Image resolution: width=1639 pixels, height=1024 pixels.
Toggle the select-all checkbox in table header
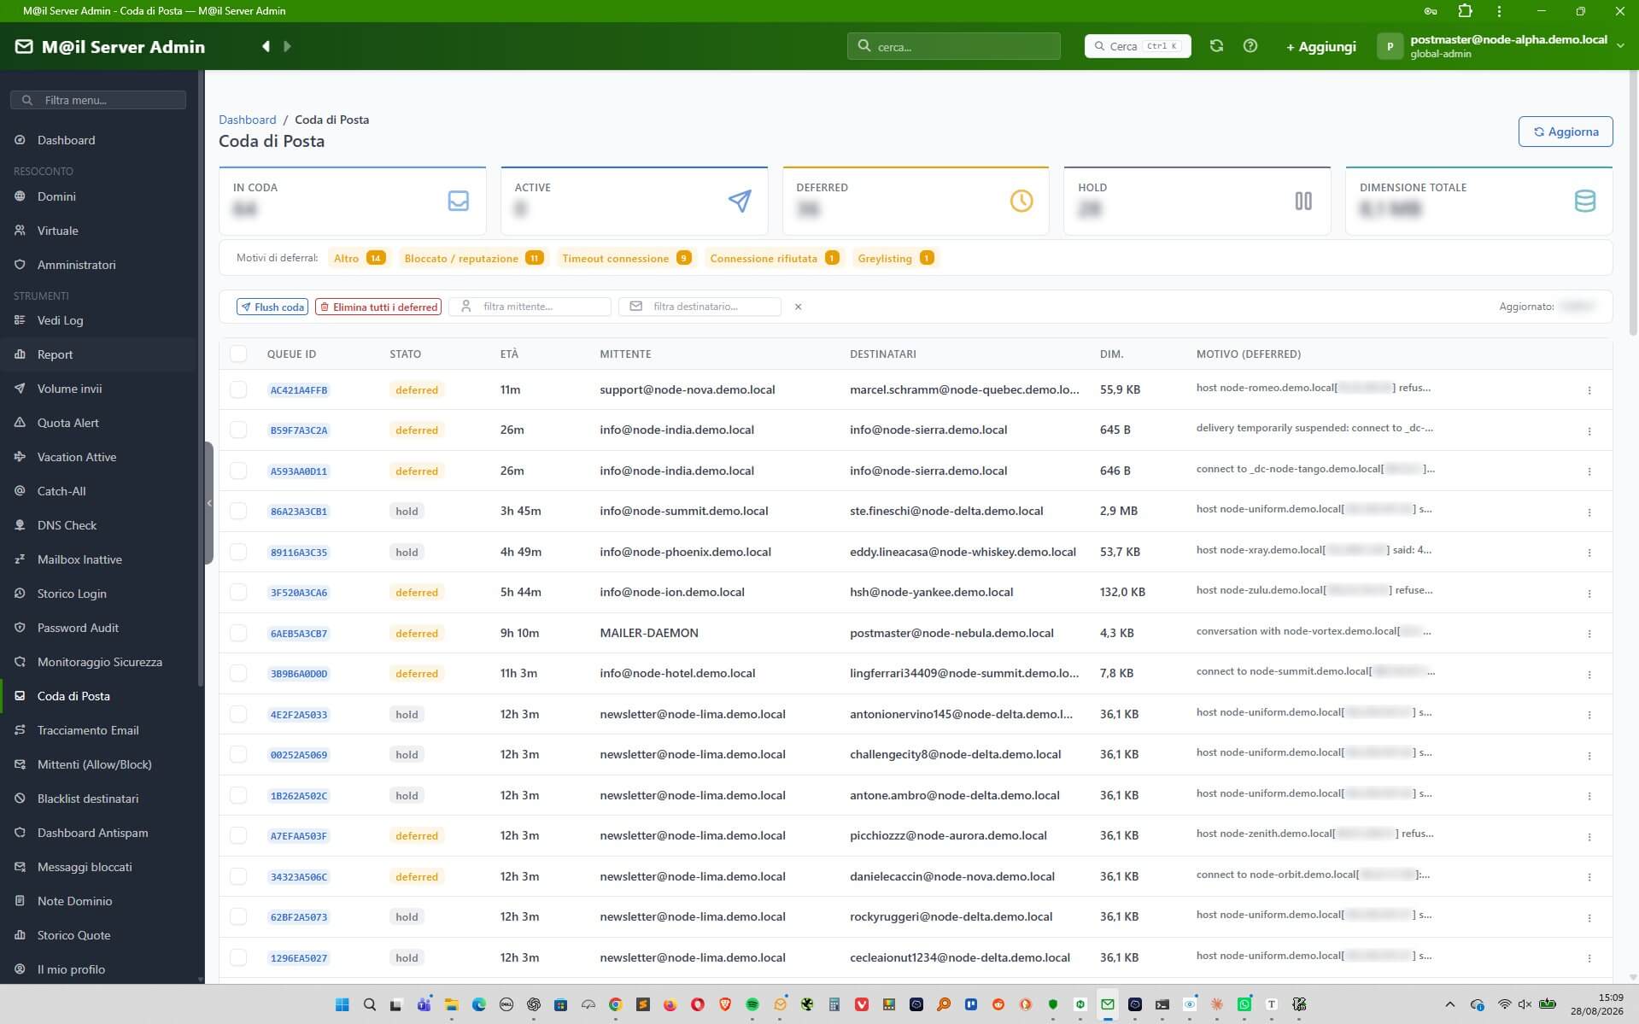[238, 354]
